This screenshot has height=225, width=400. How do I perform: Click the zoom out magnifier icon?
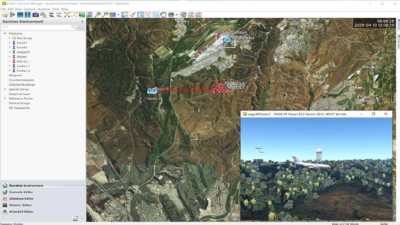(x=106, y=14)
